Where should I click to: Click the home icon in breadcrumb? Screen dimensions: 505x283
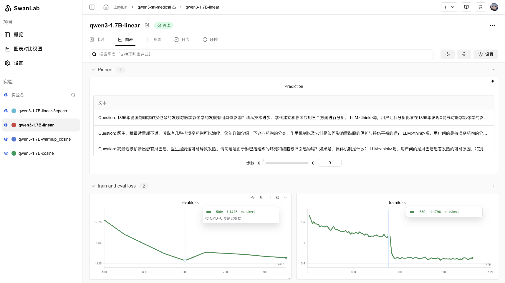(106, 7)
